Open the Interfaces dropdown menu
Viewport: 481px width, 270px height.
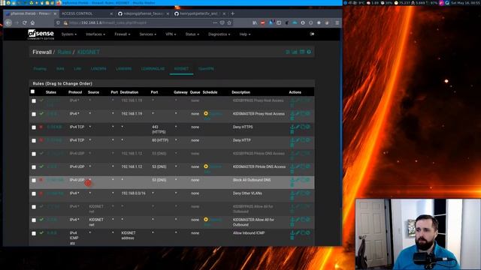click(x=95, y=34)
